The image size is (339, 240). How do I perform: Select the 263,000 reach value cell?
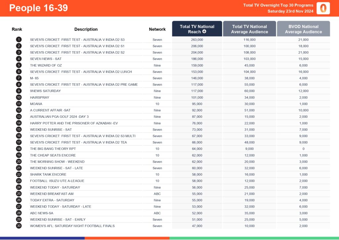(197, 39)
